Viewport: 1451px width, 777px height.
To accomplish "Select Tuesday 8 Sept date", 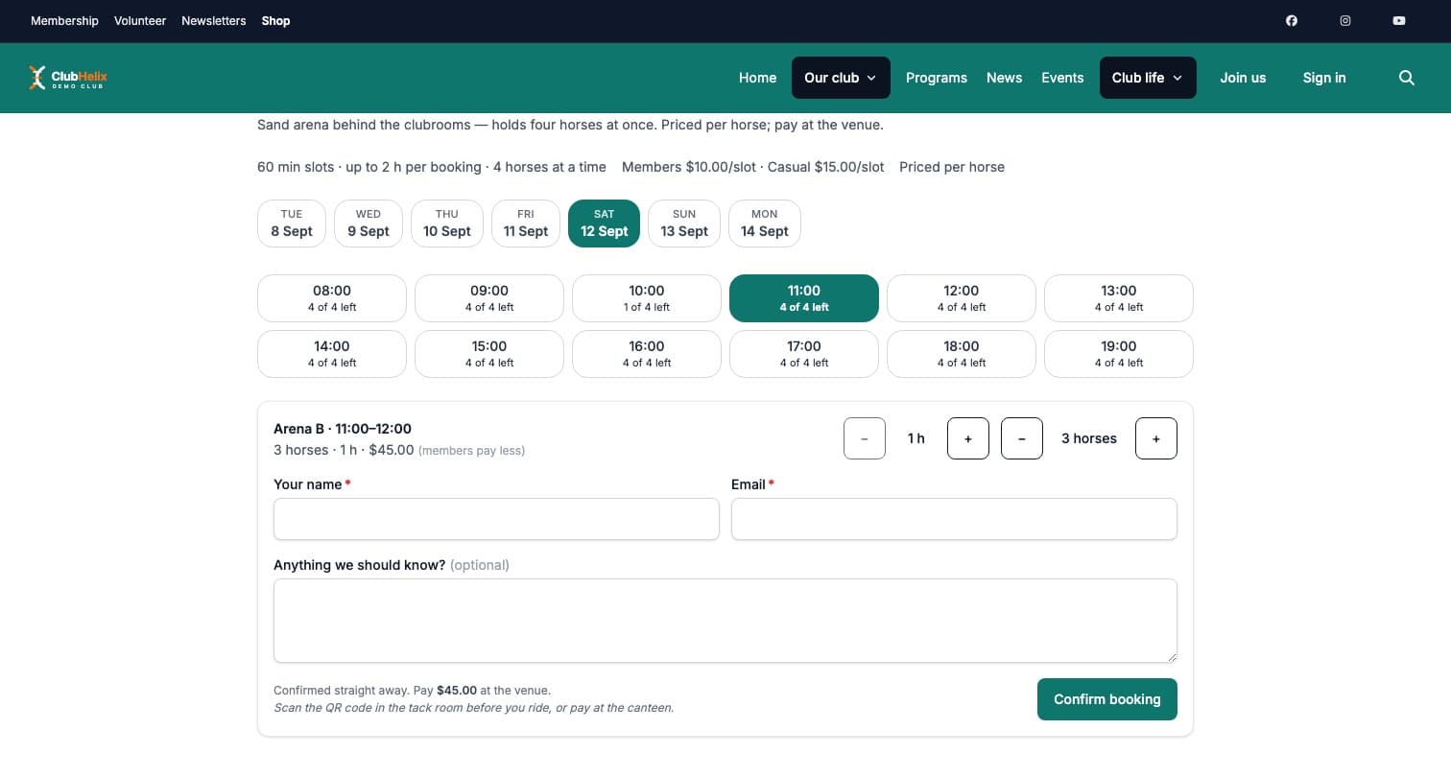I will pyautogui.click(x=292, y=224).
